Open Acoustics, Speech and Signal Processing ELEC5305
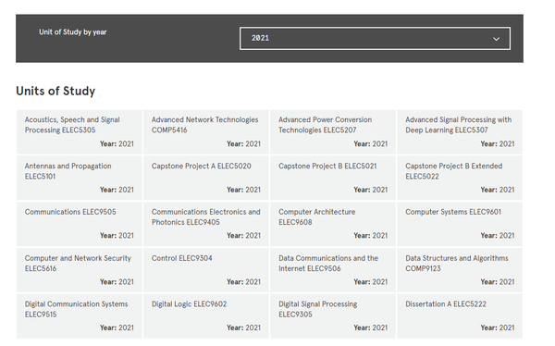 click(x=80, y=132)
